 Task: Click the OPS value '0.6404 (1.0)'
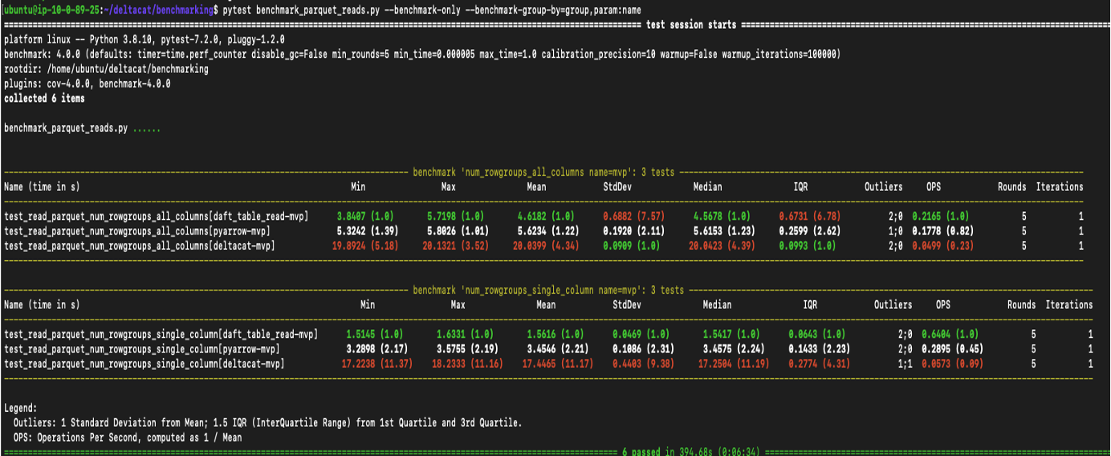point(950,334)
